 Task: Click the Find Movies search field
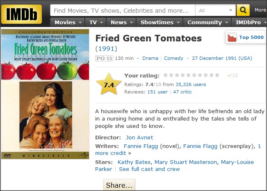point(121,10)
